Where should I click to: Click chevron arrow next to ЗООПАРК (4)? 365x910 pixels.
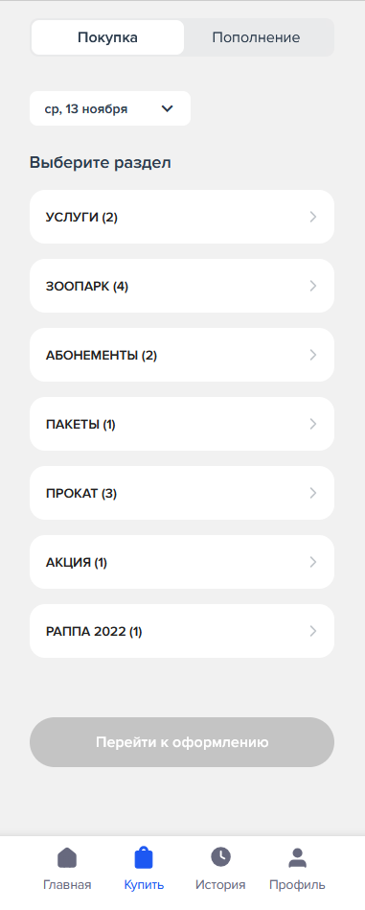pos(313,286)
